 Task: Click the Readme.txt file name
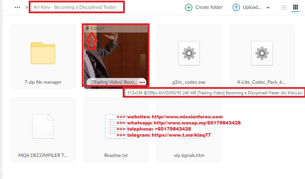tap(116, 155)
